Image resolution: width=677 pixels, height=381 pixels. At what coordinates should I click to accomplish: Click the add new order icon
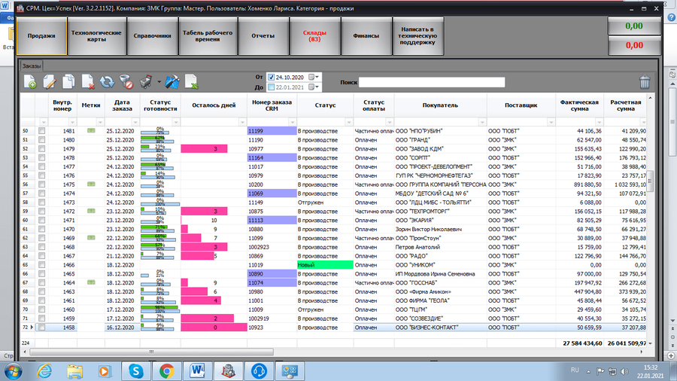31,82
